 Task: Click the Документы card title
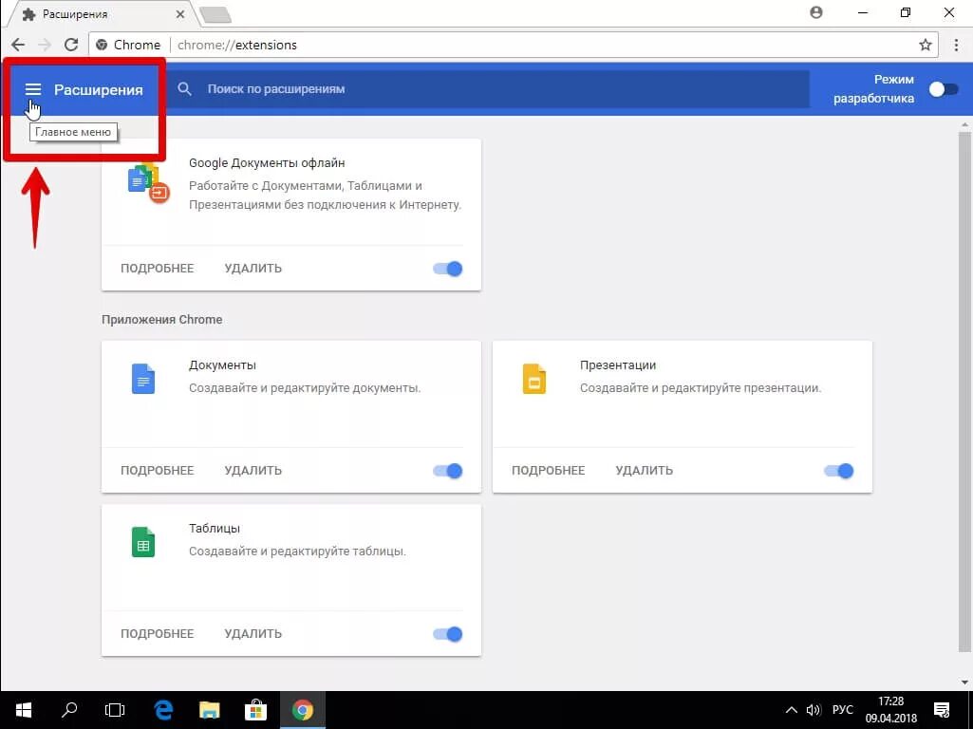(222, 365)
